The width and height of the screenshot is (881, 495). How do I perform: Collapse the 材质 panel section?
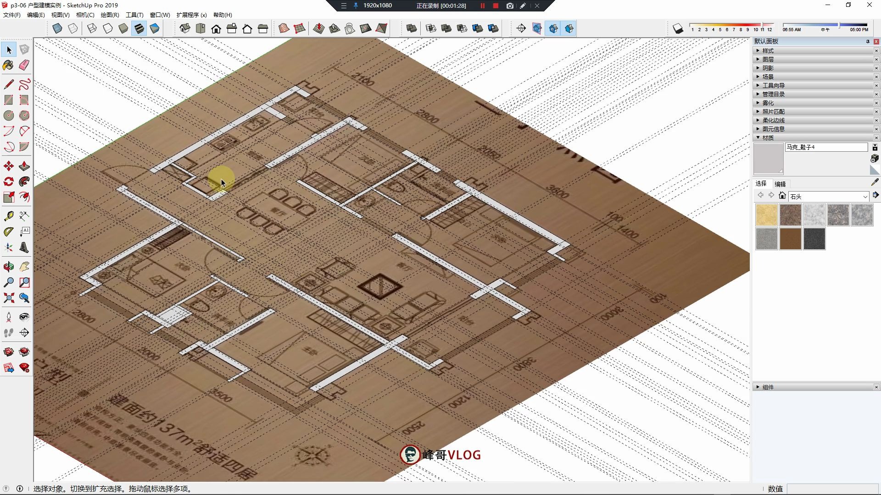click(x=768, y=137)
